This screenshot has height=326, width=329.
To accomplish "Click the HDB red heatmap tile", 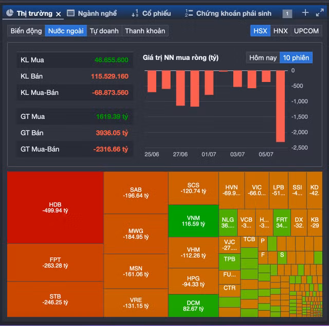I will click(x=55, y=207).
